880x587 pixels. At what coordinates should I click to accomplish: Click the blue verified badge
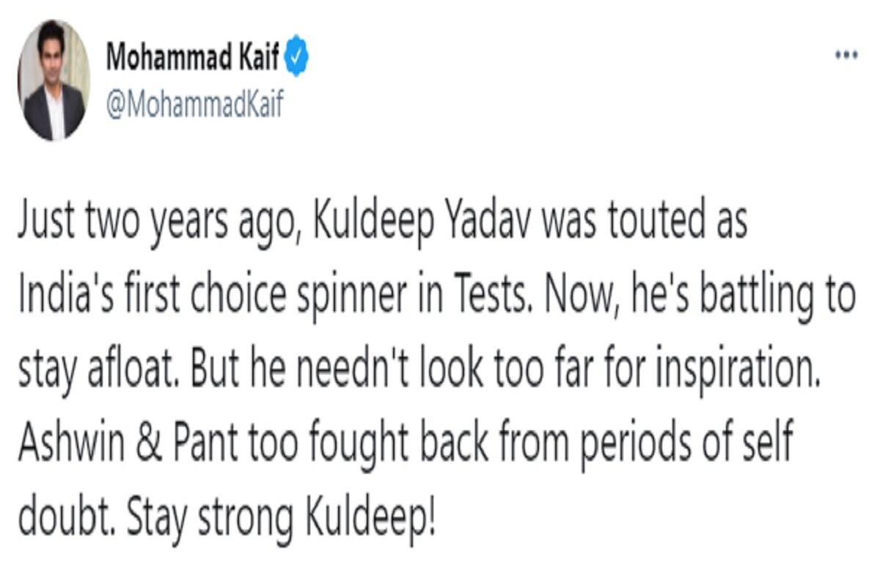pyautogui.click(x=297, y=58)
